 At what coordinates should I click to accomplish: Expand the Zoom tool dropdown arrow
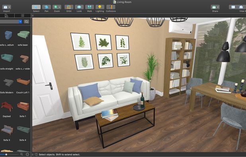point(59,7)
